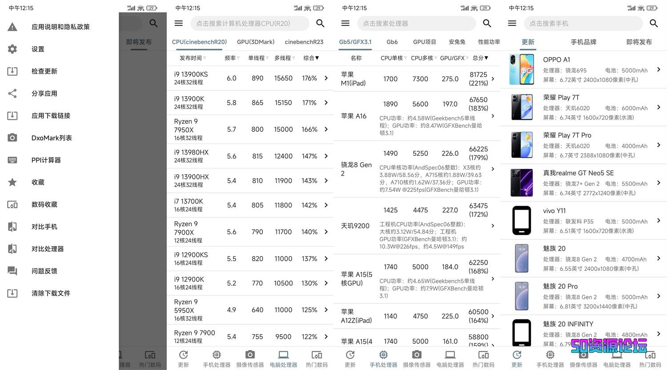Open the 荣耀 Play 7T phone thumbnail
Viewport: 667px width, 370px height.
click(522, 107)
